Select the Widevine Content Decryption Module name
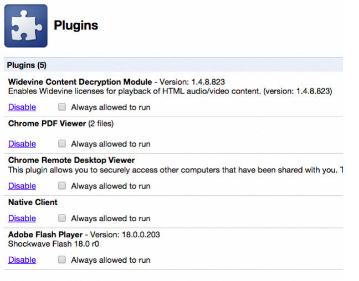Screen dimensions: 359x281 (80, 82)
